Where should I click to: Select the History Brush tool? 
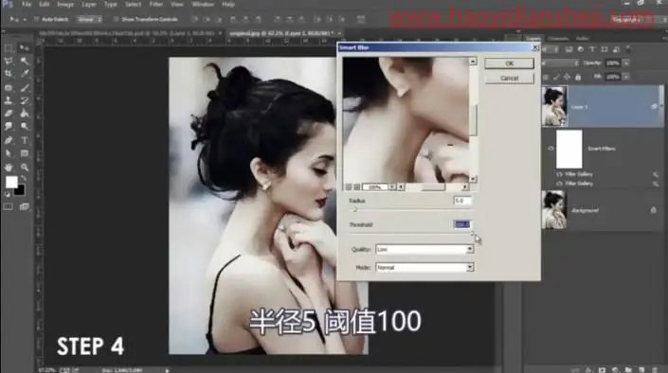[x=25, y=100]
